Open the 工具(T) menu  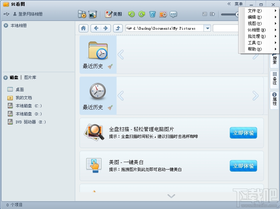[259, 43]
